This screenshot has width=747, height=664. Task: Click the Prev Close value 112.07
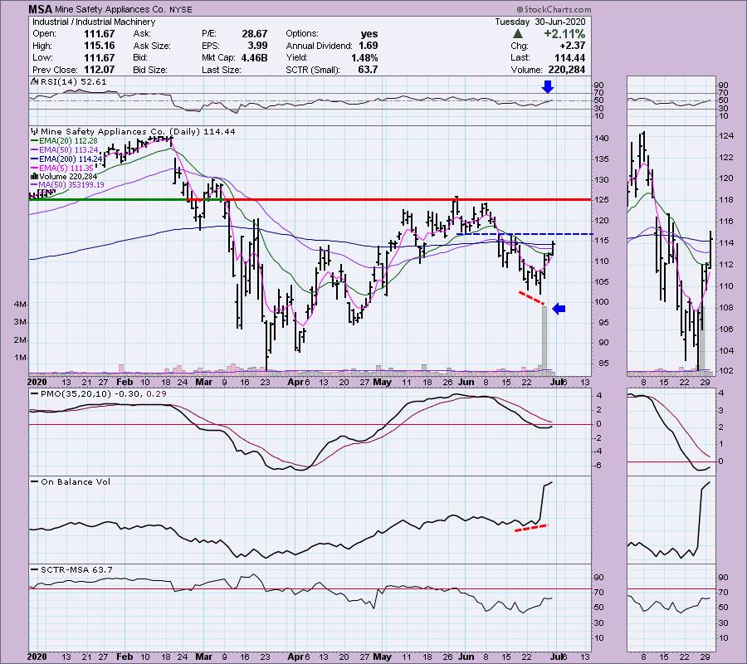[99, 70]
